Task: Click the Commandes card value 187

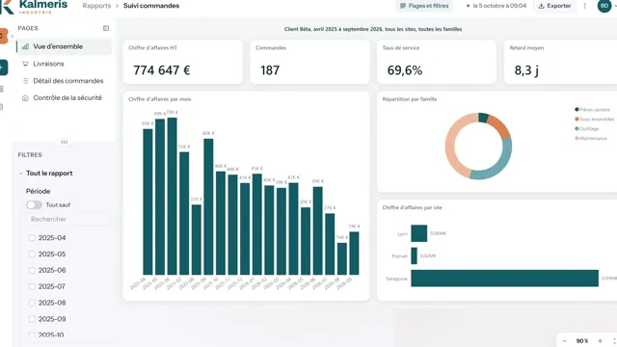Action: 270,70
